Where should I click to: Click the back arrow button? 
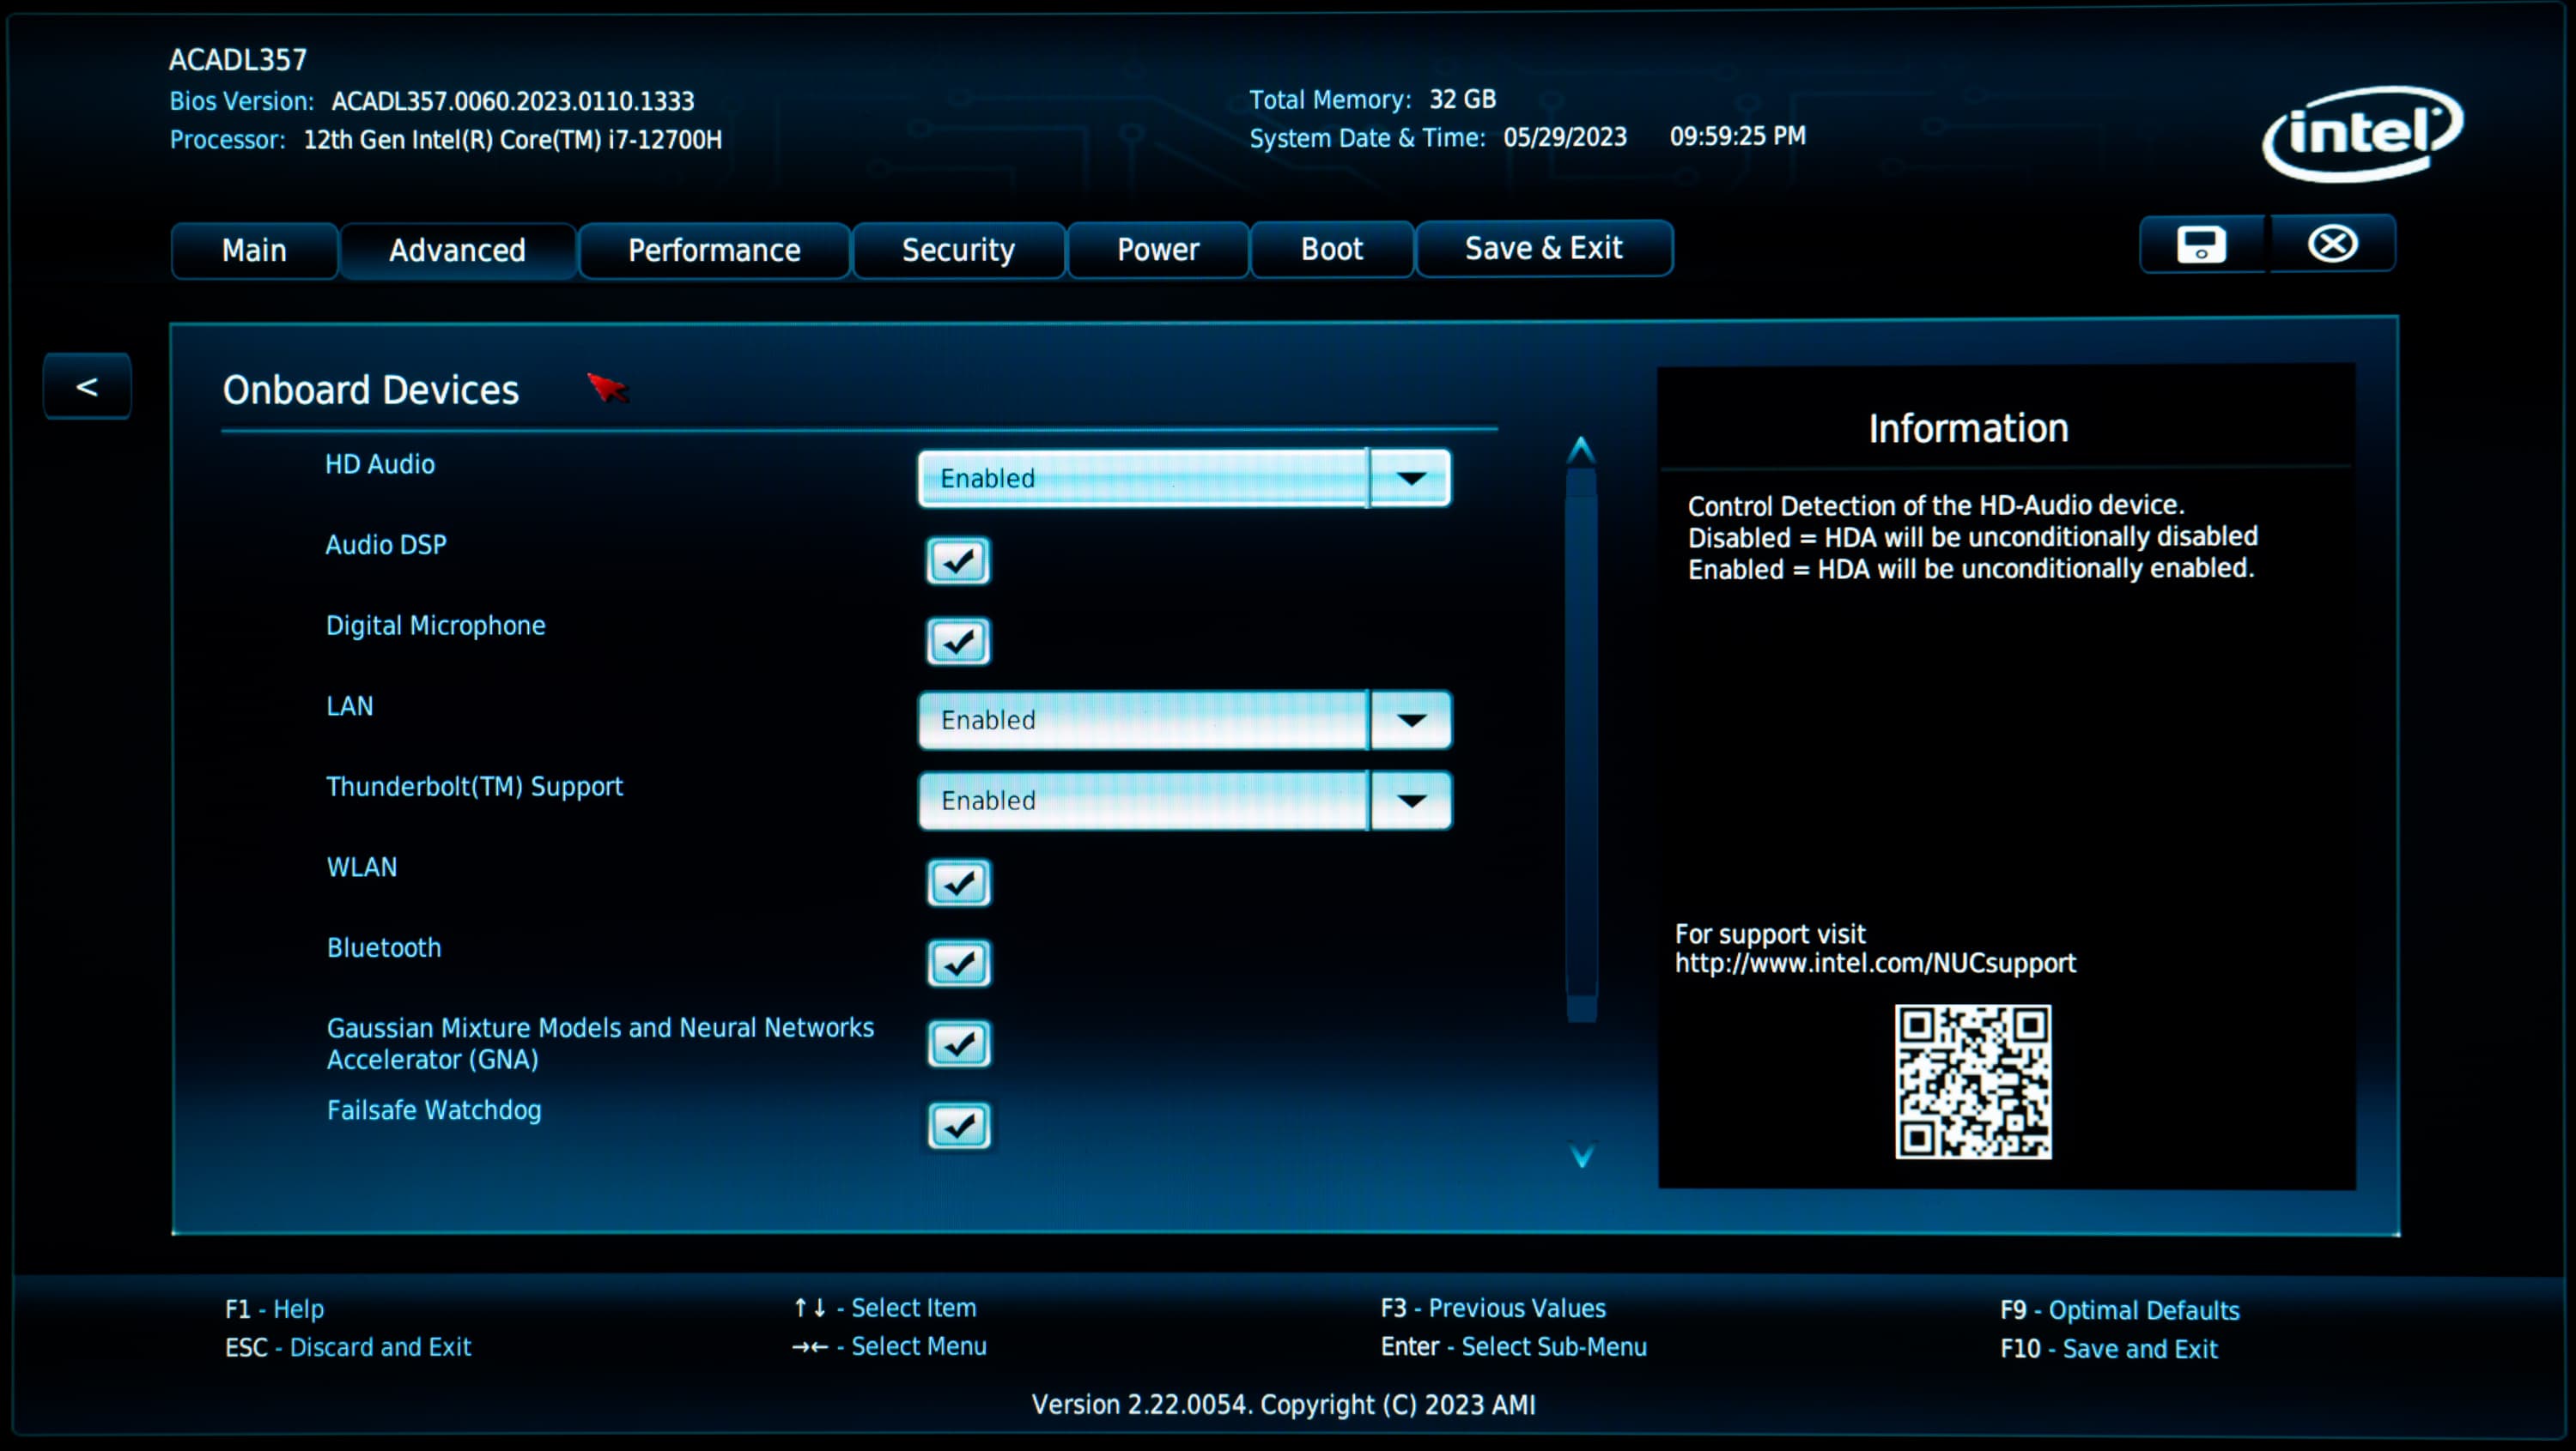click(x=87, y=387)
